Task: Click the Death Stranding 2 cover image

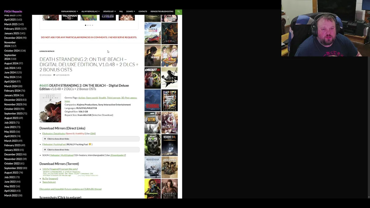Action: [x=50, y=108]
